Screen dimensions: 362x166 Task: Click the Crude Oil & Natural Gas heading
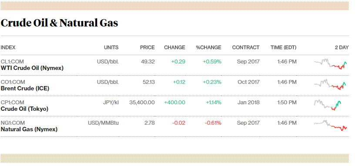pyautogui.click(x=59, y=23)
